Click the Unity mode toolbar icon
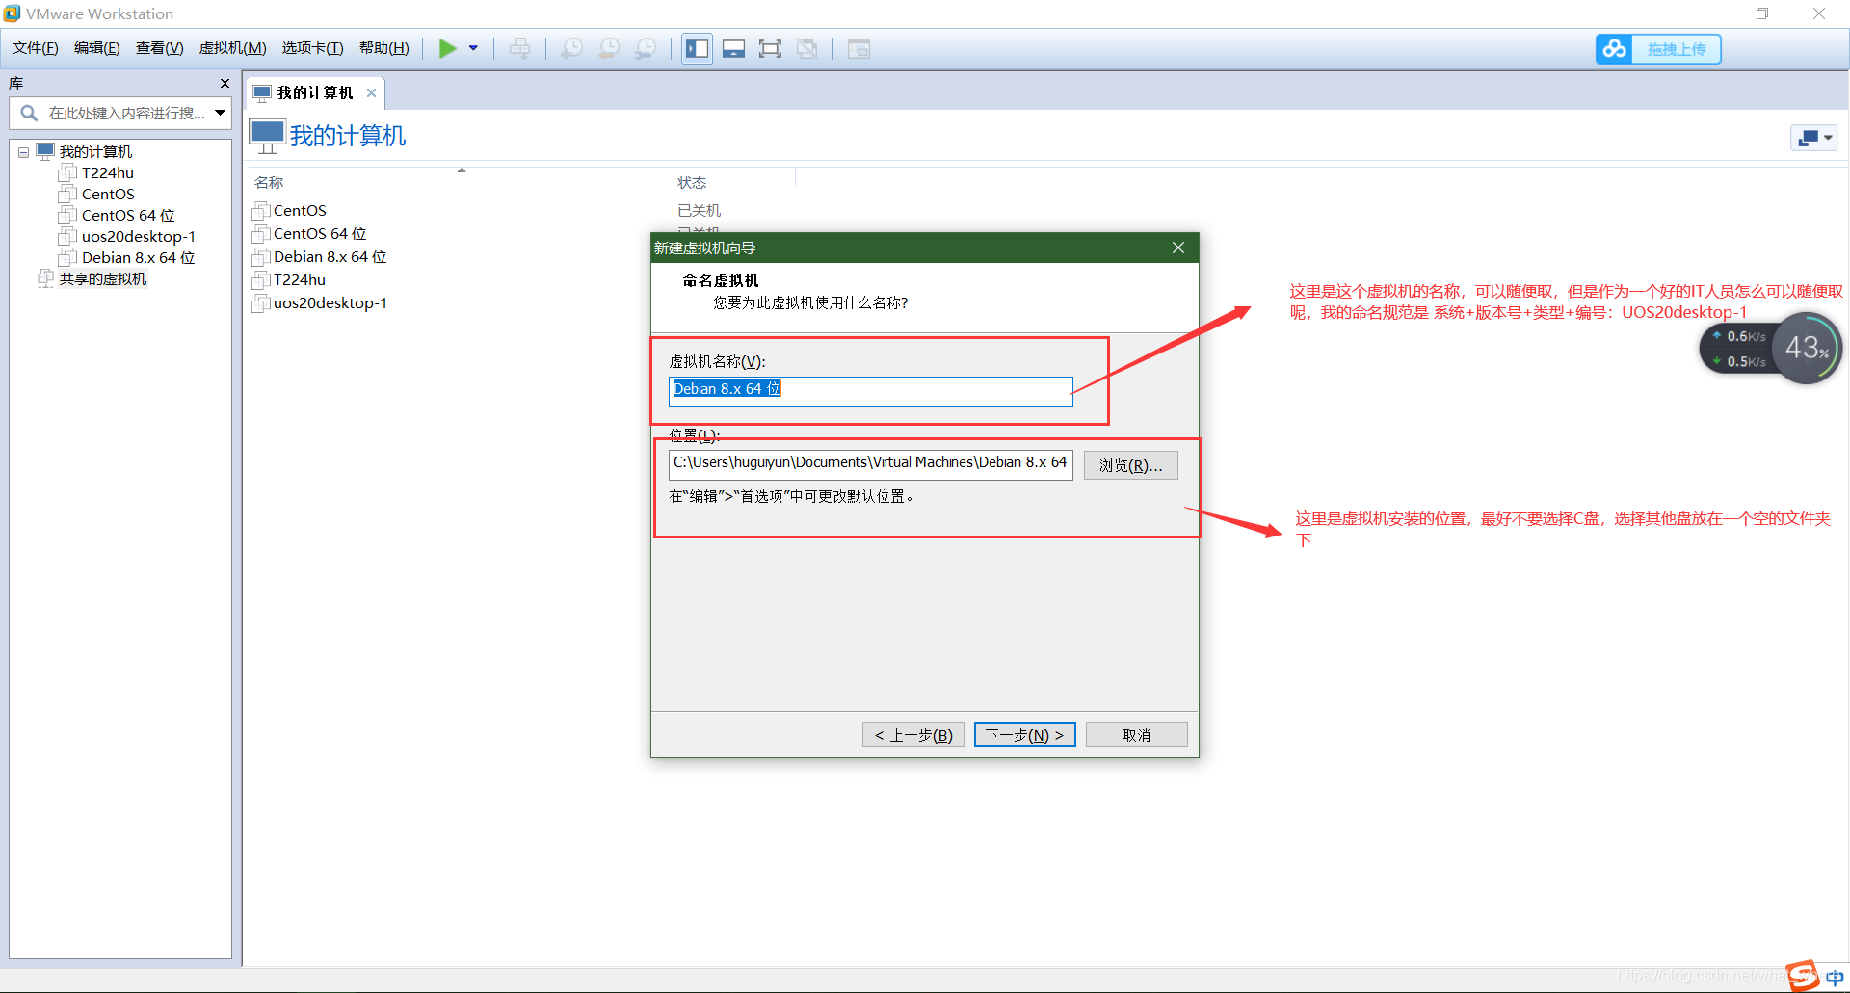 807,48
